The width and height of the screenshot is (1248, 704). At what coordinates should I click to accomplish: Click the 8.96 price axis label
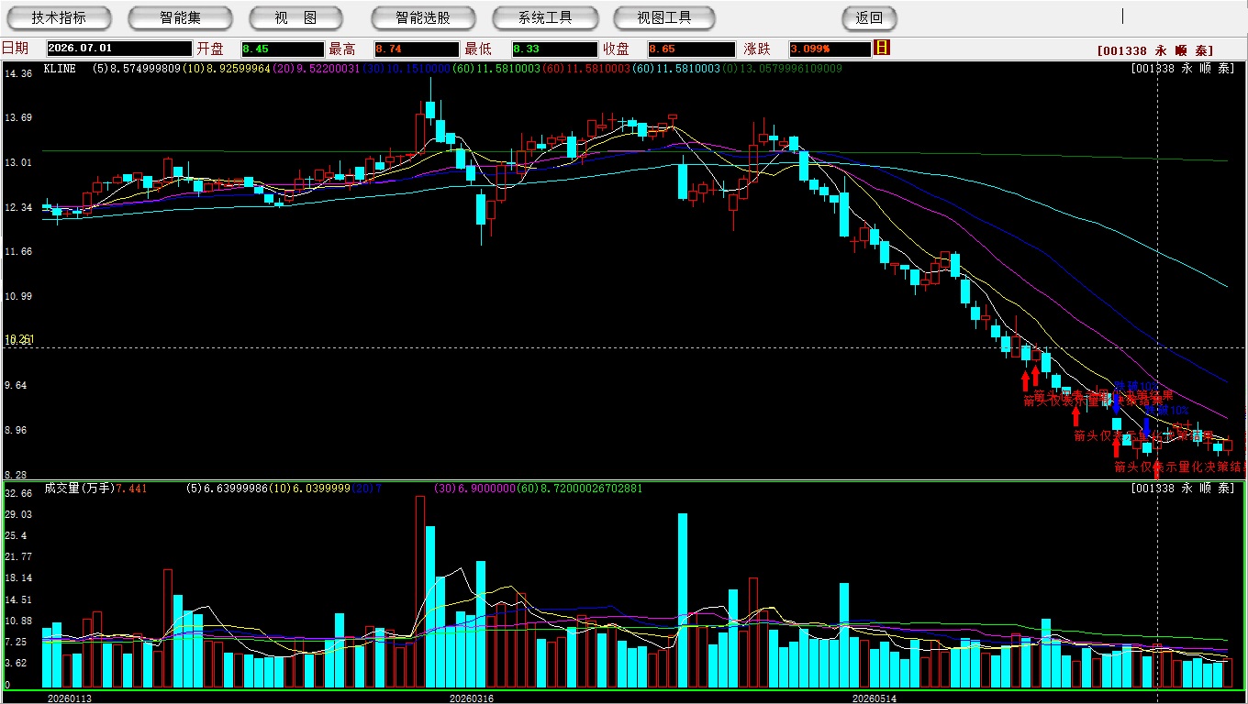click(x=18, y=430)
